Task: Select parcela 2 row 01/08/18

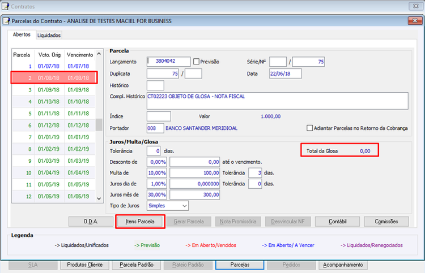Action: [x=54, y=78]
